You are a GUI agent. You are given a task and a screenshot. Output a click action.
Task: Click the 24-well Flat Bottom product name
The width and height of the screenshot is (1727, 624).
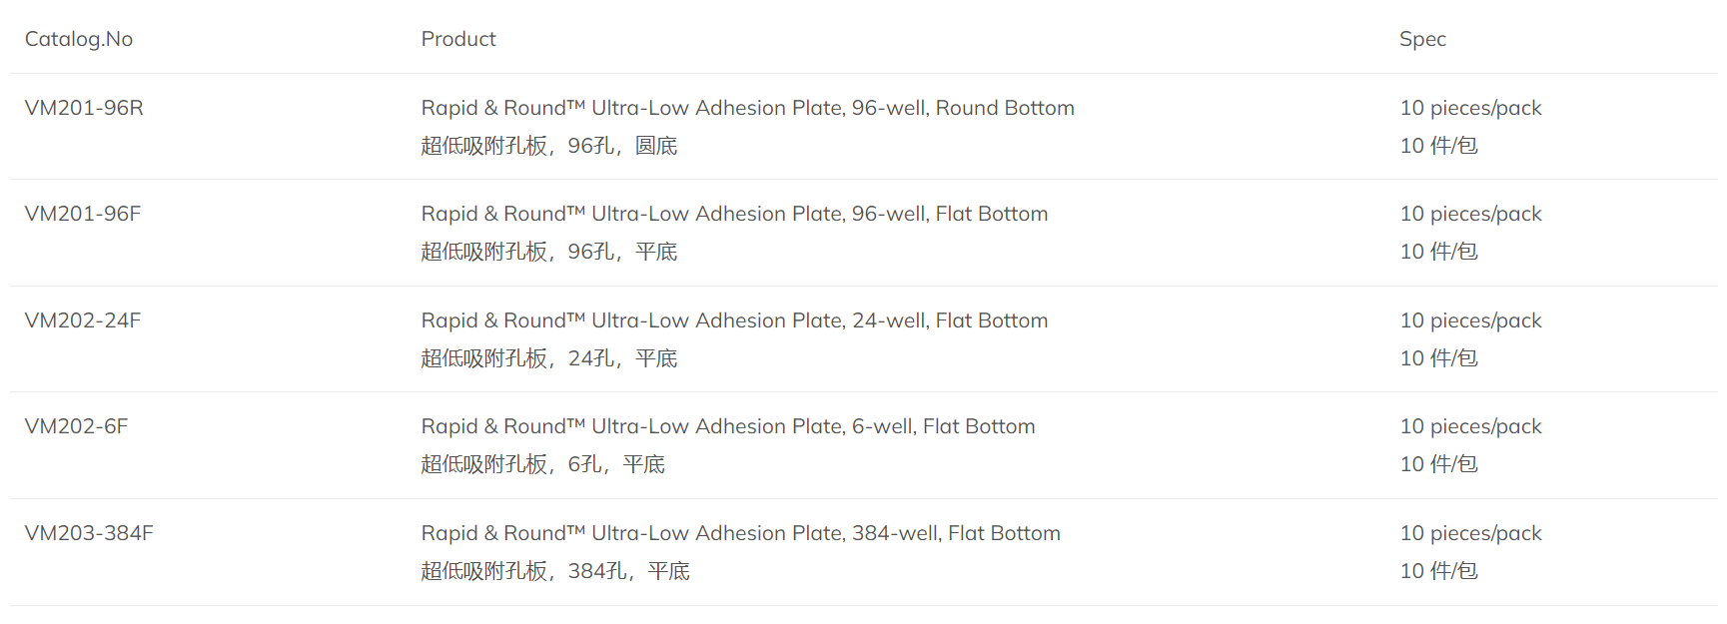(735, 320)
